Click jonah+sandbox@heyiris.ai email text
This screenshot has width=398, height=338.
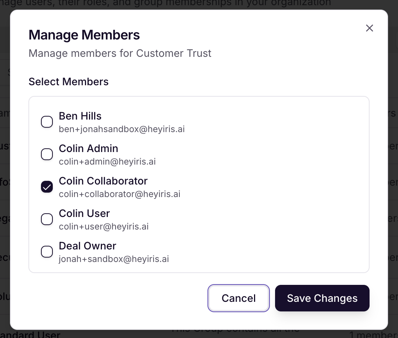point(114,259)
